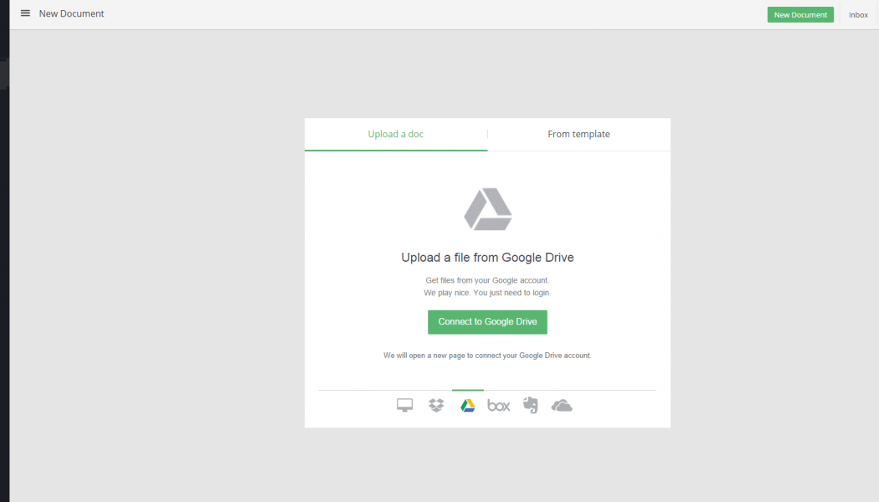Switch to the Upload a doc tab
Image resolution: width=879 pixels, height=502 pixels.
tap(396, 134)
